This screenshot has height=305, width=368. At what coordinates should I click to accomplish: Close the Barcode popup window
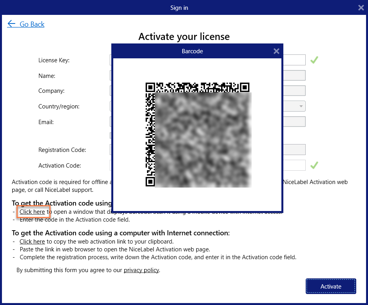[x=276, y=51]
